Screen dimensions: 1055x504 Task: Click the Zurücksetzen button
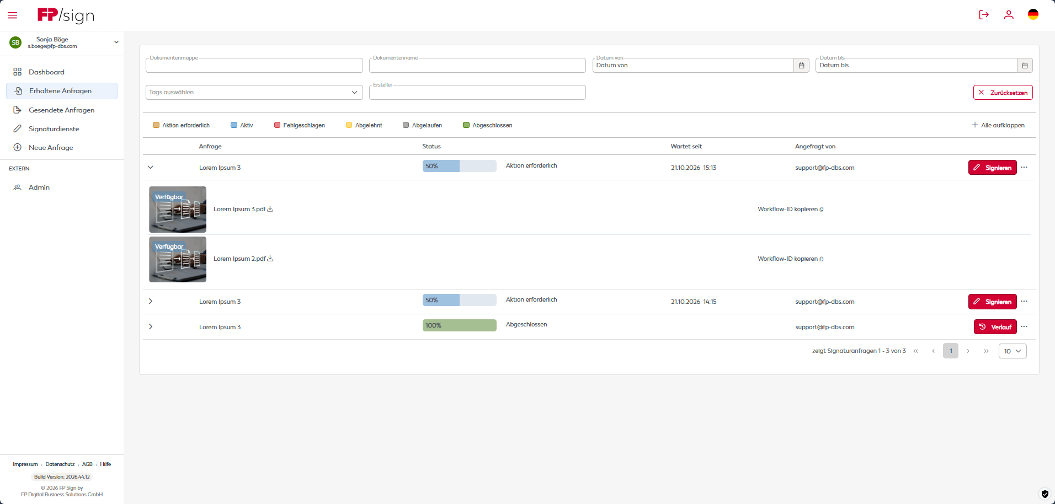point(1003,93)
